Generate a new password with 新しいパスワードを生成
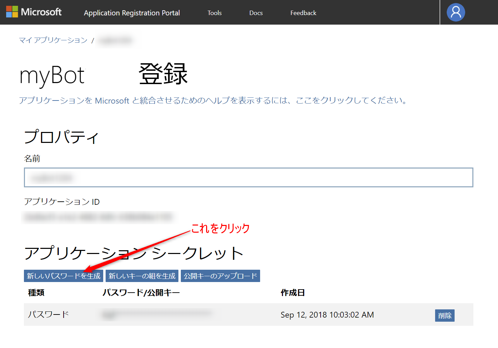This screenshot has width=498, height=348. click(x=63, y=276)
